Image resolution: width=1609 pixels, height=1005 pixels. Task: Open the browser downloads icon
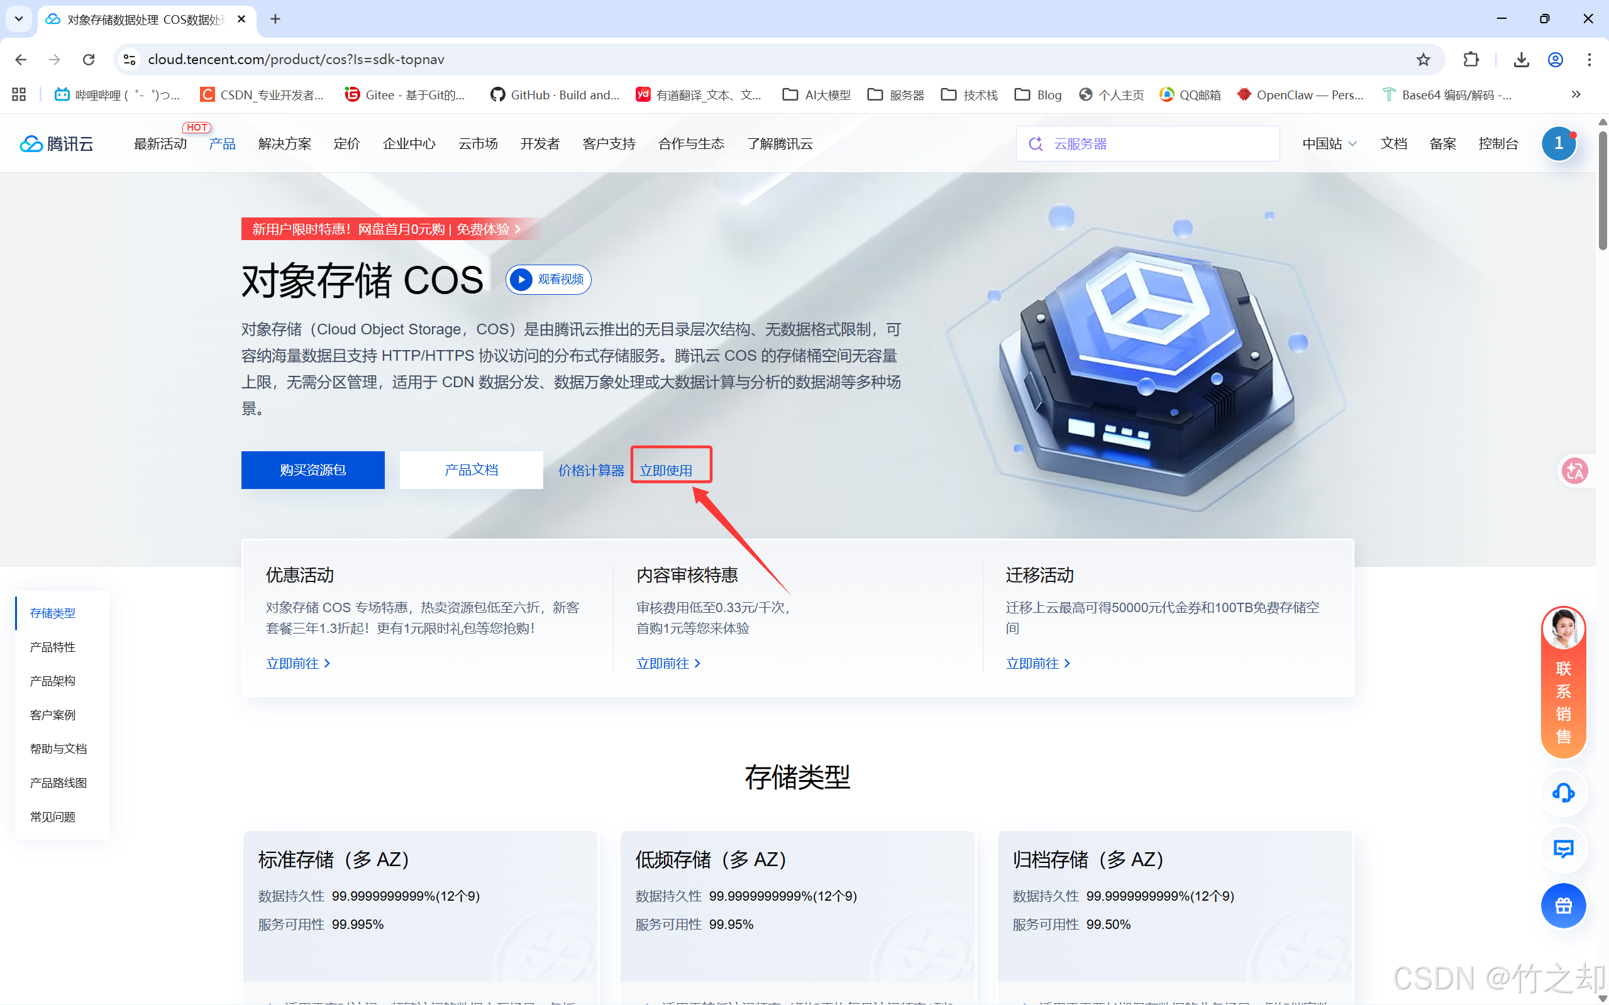(1521, 60)
